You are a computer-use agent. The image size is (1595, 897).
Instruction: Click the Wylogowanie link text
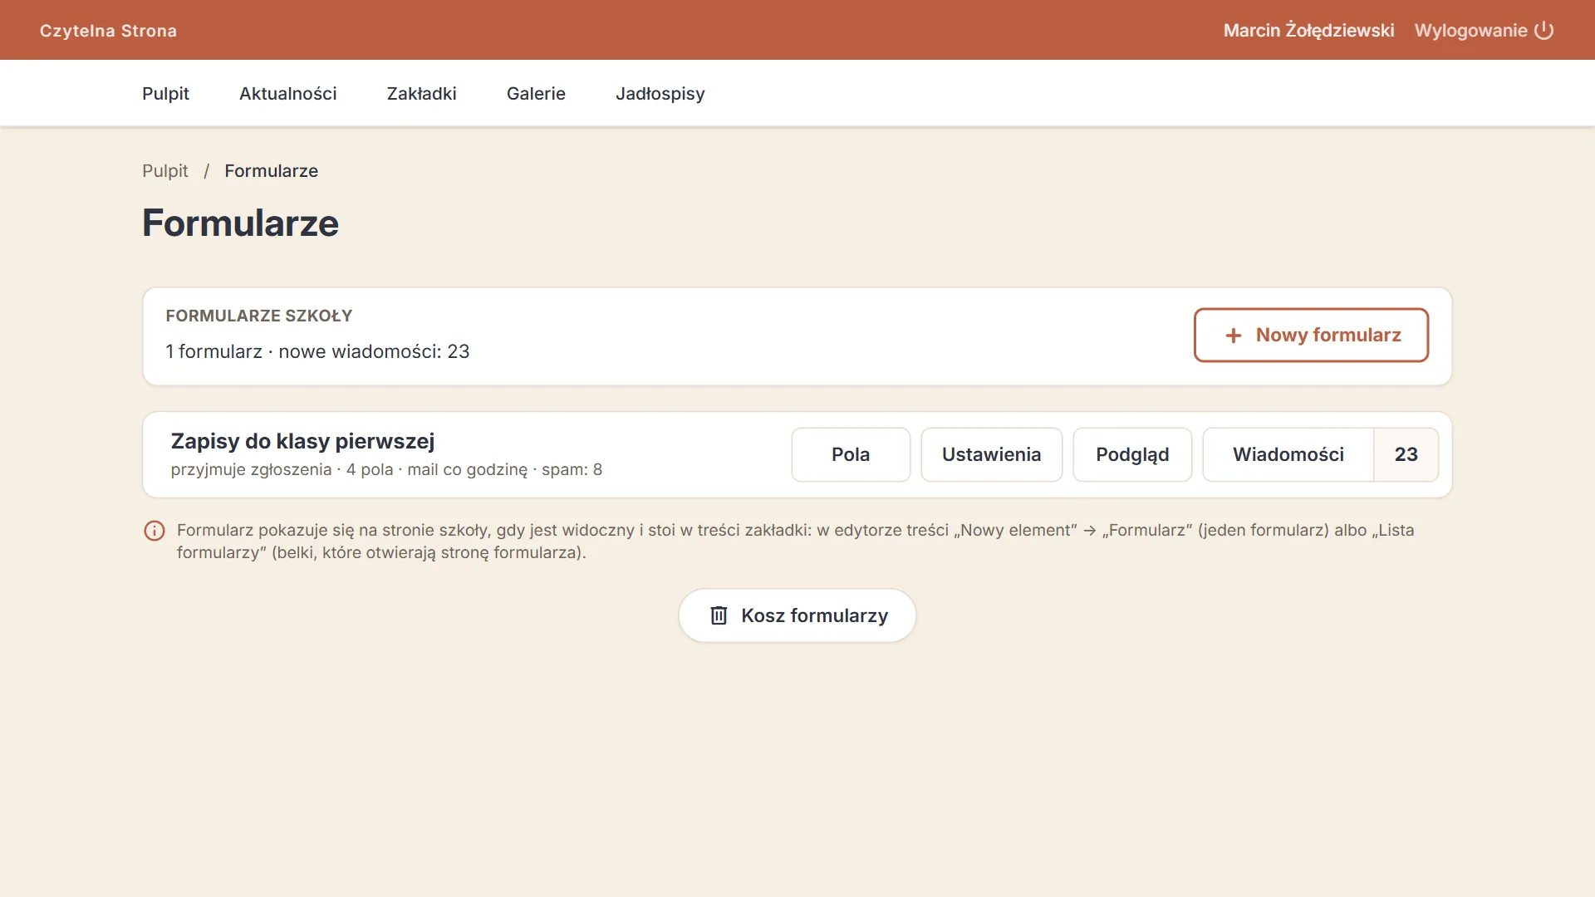click(x=1471, y=31)
